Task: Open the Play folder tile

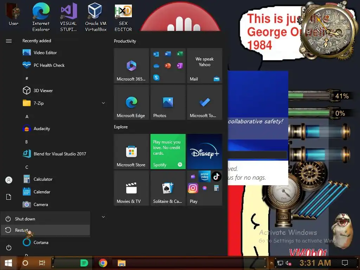Action: [x=205, y=188]
